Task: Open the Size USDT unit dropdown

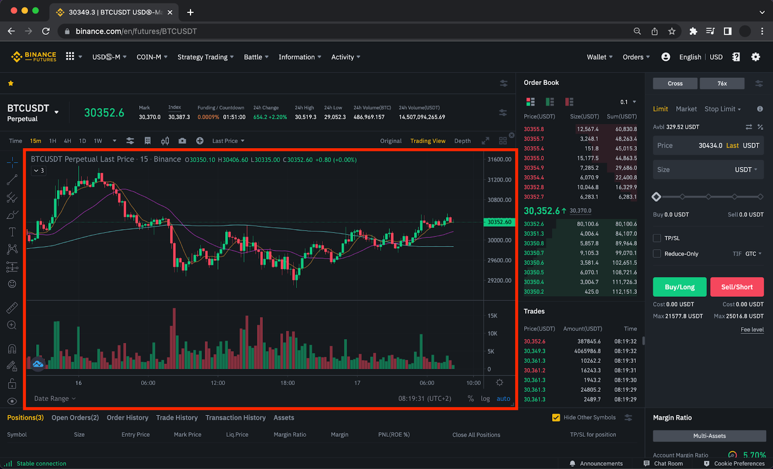Action: [746, 169]
